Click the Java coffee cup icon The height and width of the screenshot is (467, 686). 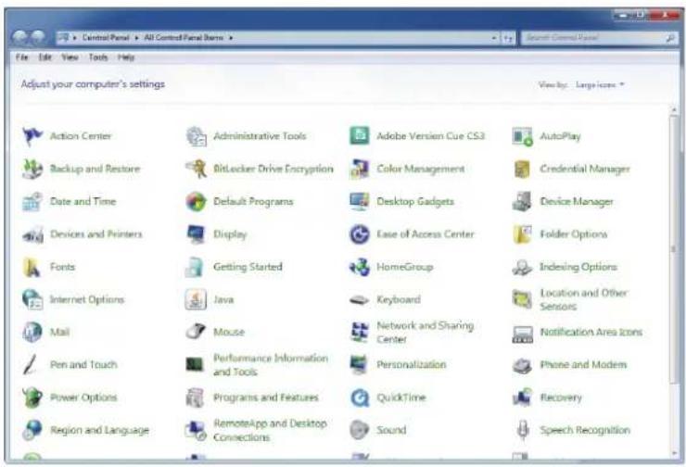196,299
